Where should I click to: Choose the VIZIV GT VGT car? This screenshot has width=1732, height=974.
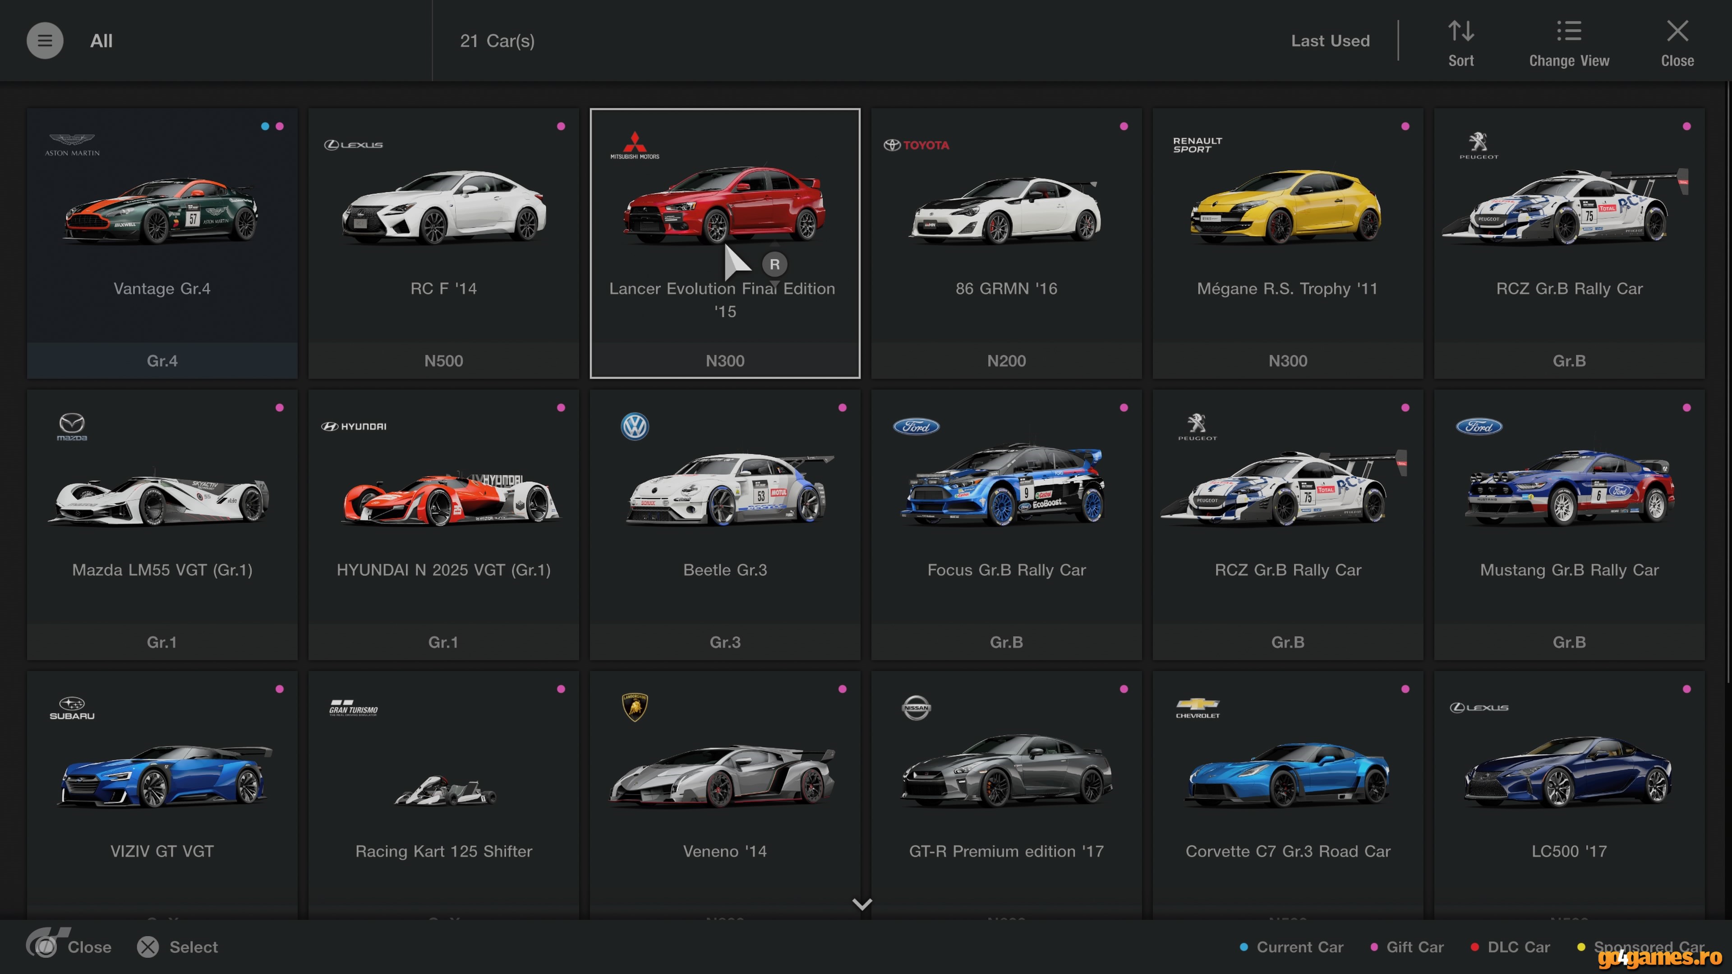[162, 795]
